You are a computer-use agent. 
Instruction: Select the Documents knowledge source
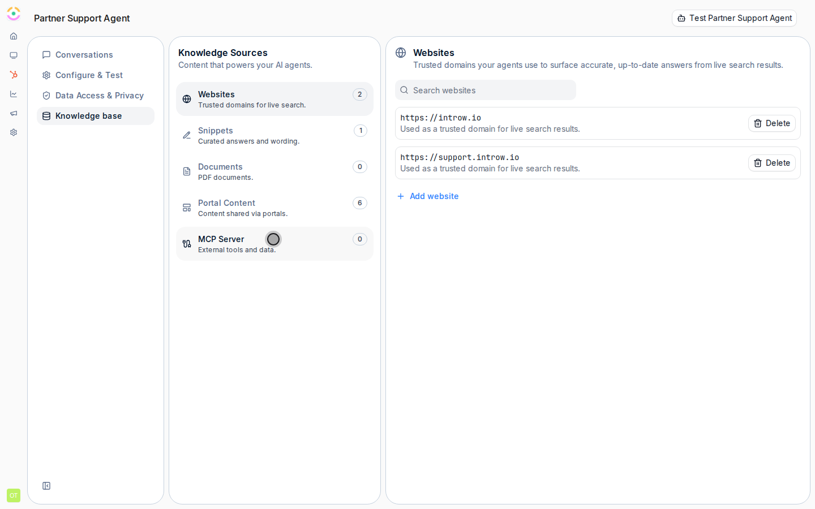[274, 171]
